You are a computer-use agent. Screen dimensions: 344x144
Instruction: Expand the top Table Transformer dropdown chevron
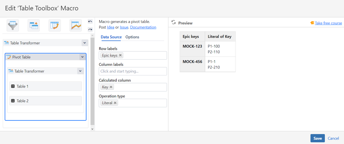click(84, 43)
